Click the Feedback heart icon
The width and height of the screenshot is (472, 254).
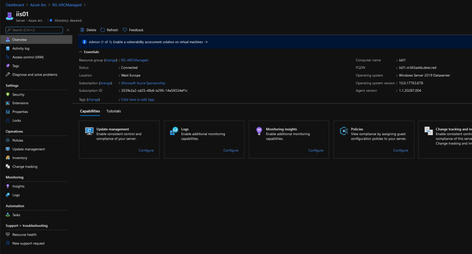point(124,30)
